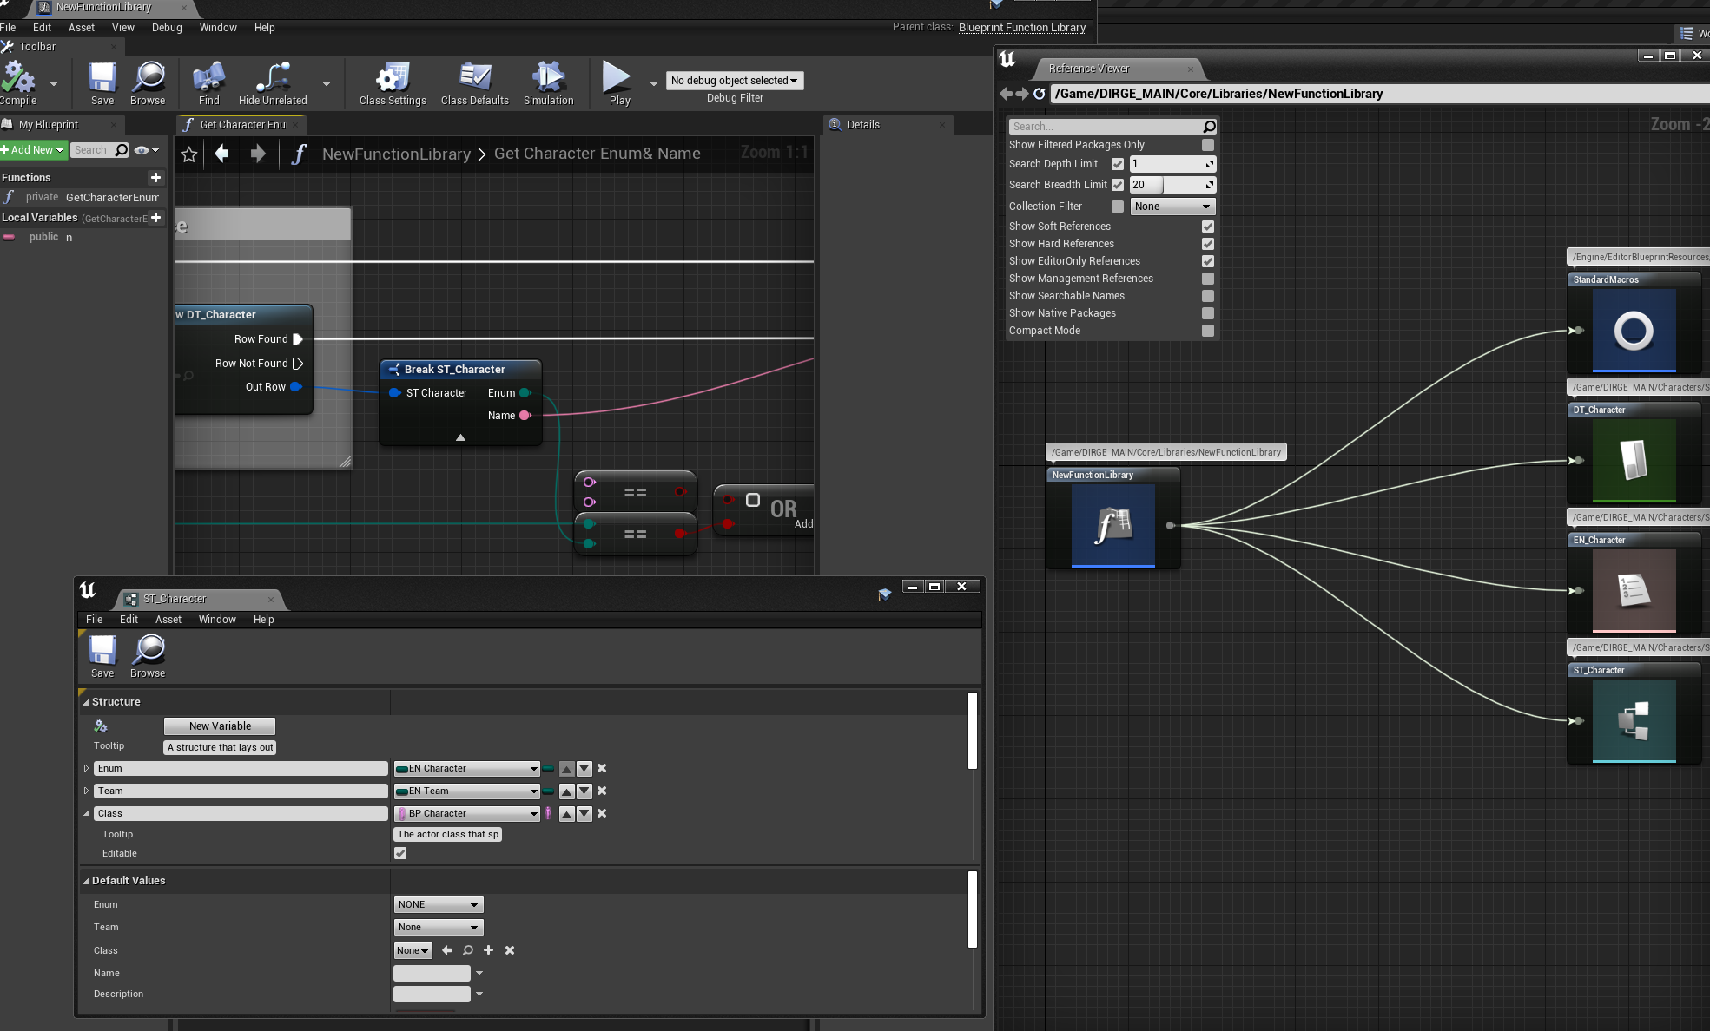This screenshot has width=1710, height=1031.
Task: Select the EN_Character reference node
Action: (x=1634, y=582)
